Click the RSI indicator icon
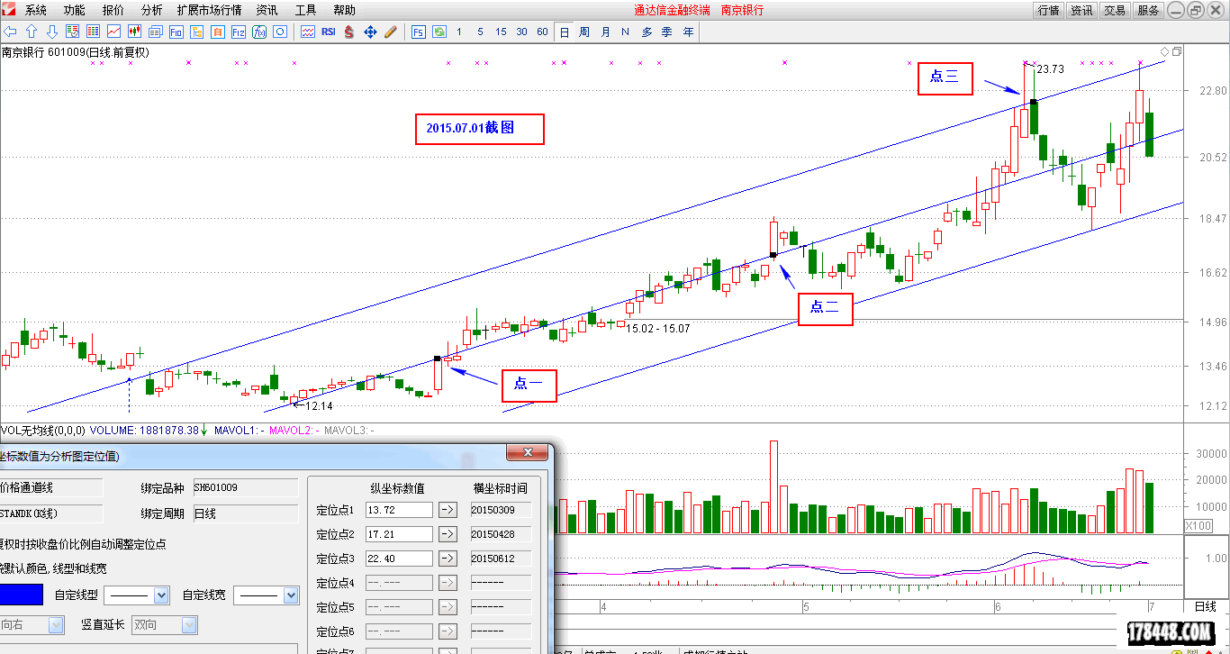This screenshot has width=1230, height=654. [329, 32]
